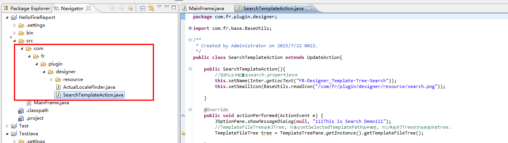
Task: Expand the .settings folder under HelloFineReport
Action: pos(15,25)
